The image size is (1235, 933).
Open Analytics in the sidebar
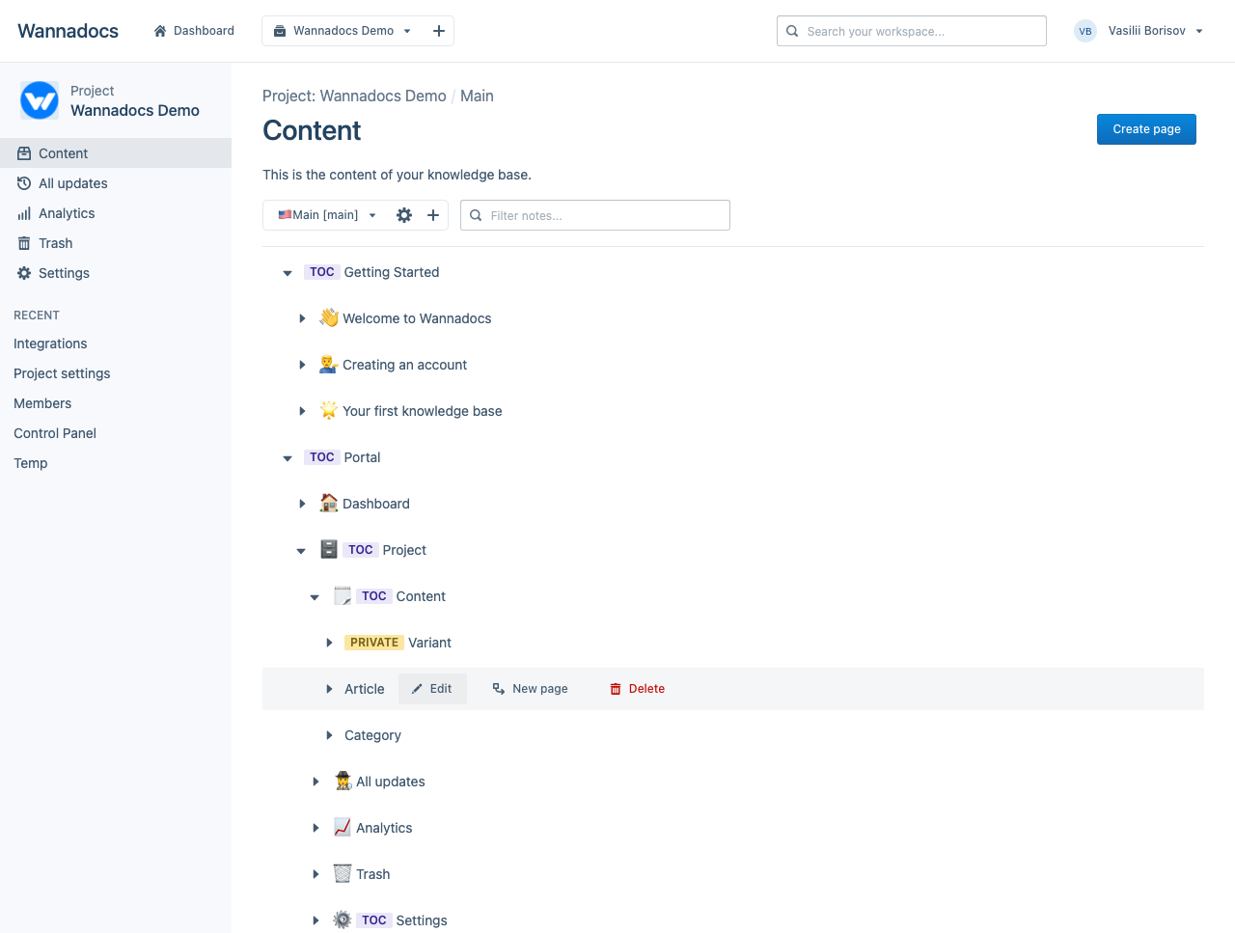coord(116,213)
